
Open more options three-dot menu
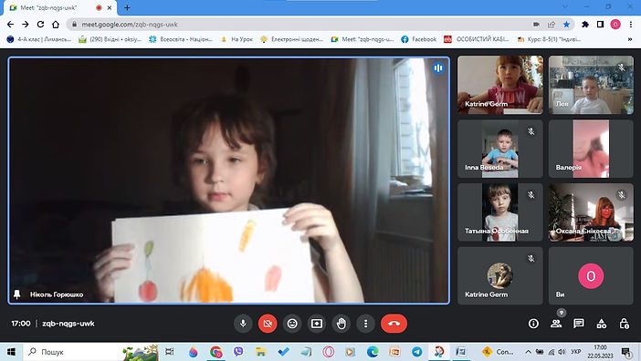click(x=365, y=324)
